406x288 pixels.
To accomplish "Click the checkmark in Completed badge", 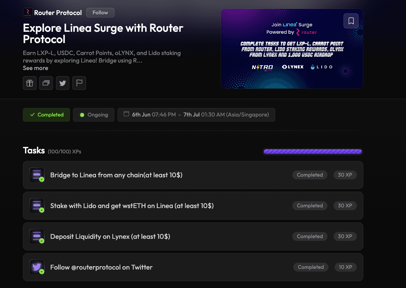I will click(x=32, y=114).
